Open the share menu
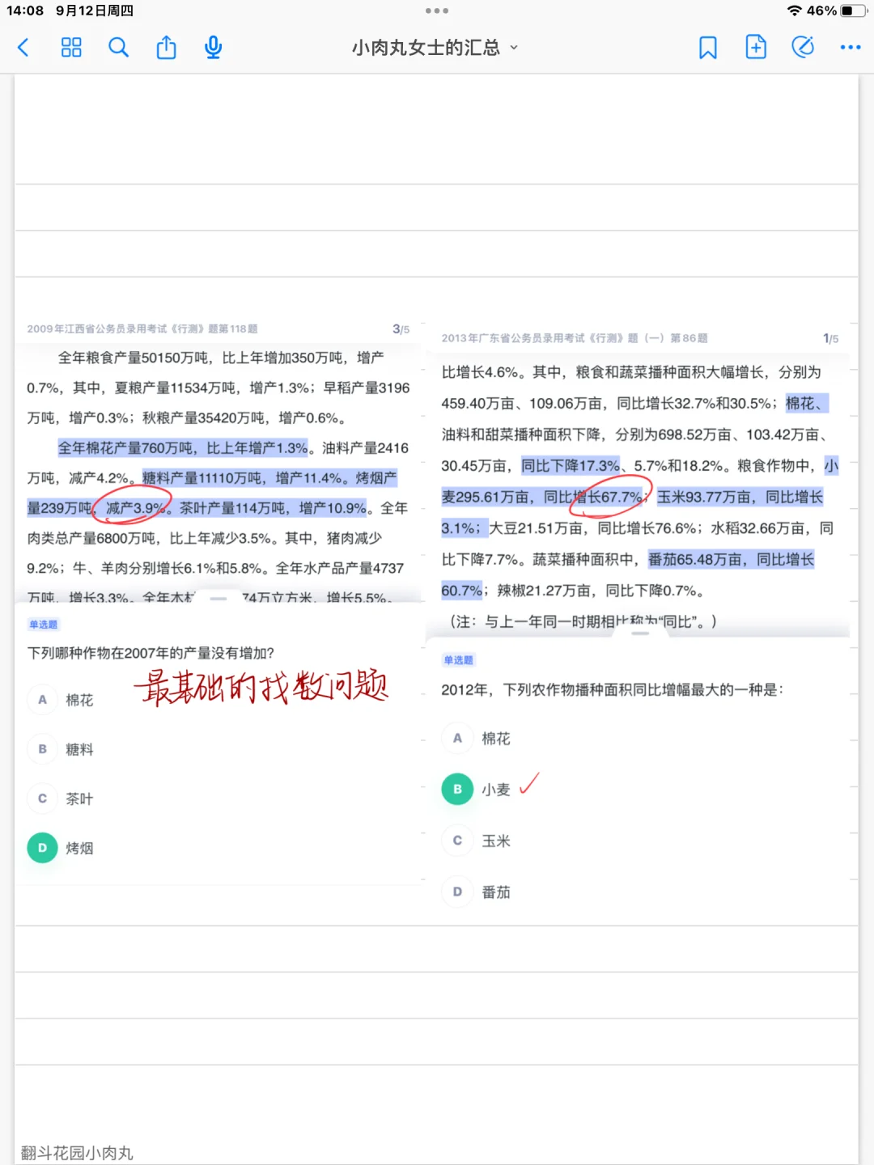Image resolution: width=874 pixels, height=1165 pixels. click(166, 48)
